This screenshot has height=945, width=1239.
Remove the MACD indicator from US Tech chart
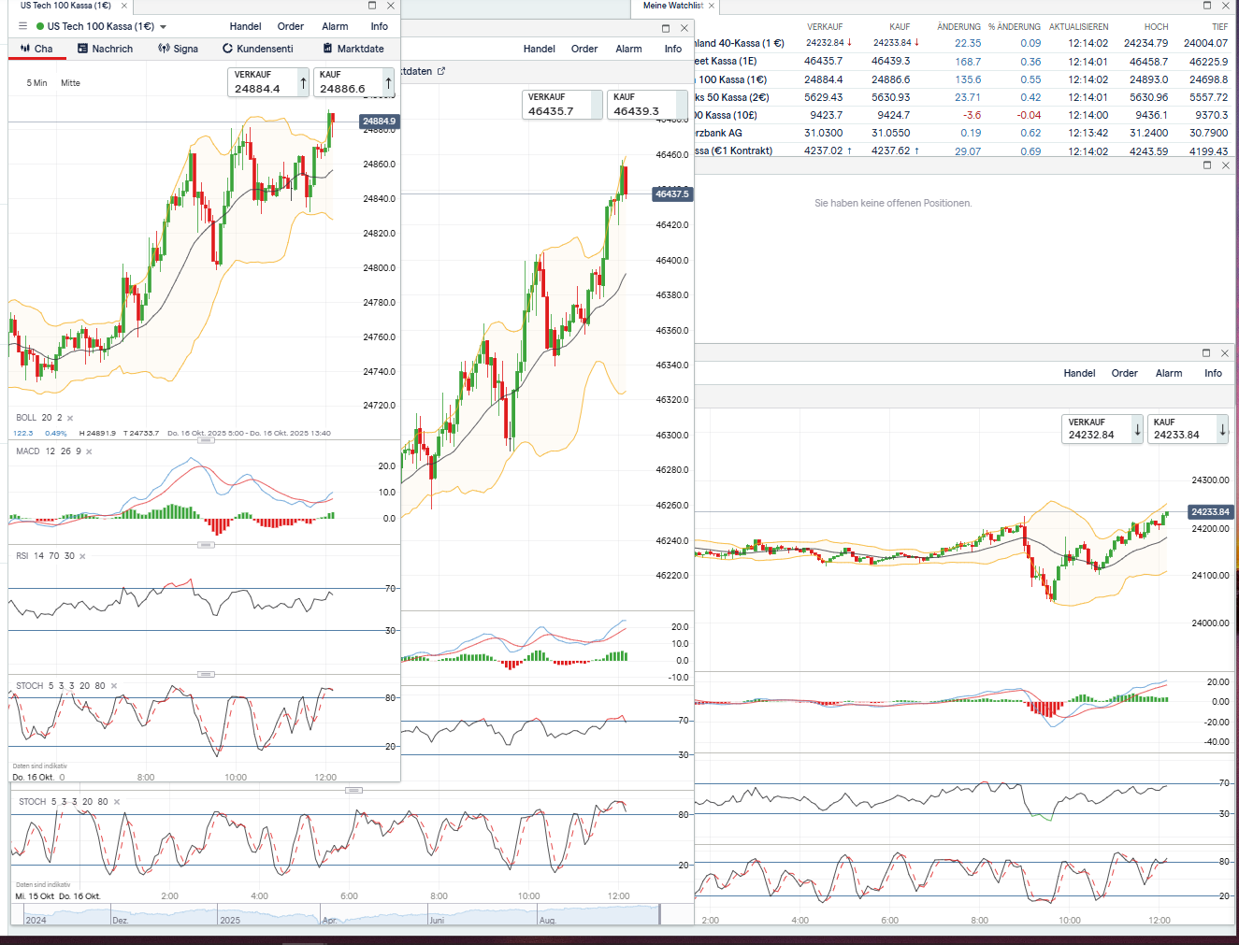pyautogui.click(x=89, y=452)
